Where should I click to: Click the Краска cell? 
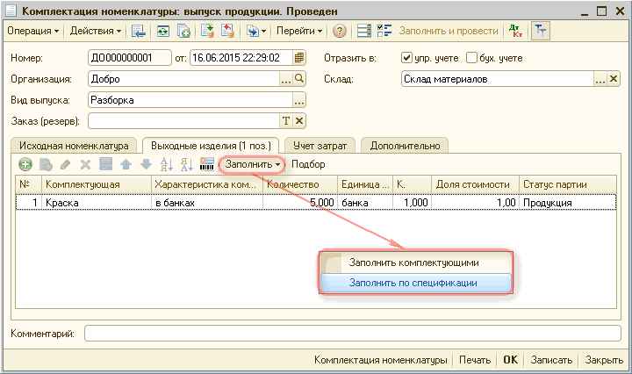click(x=97, y=203)
